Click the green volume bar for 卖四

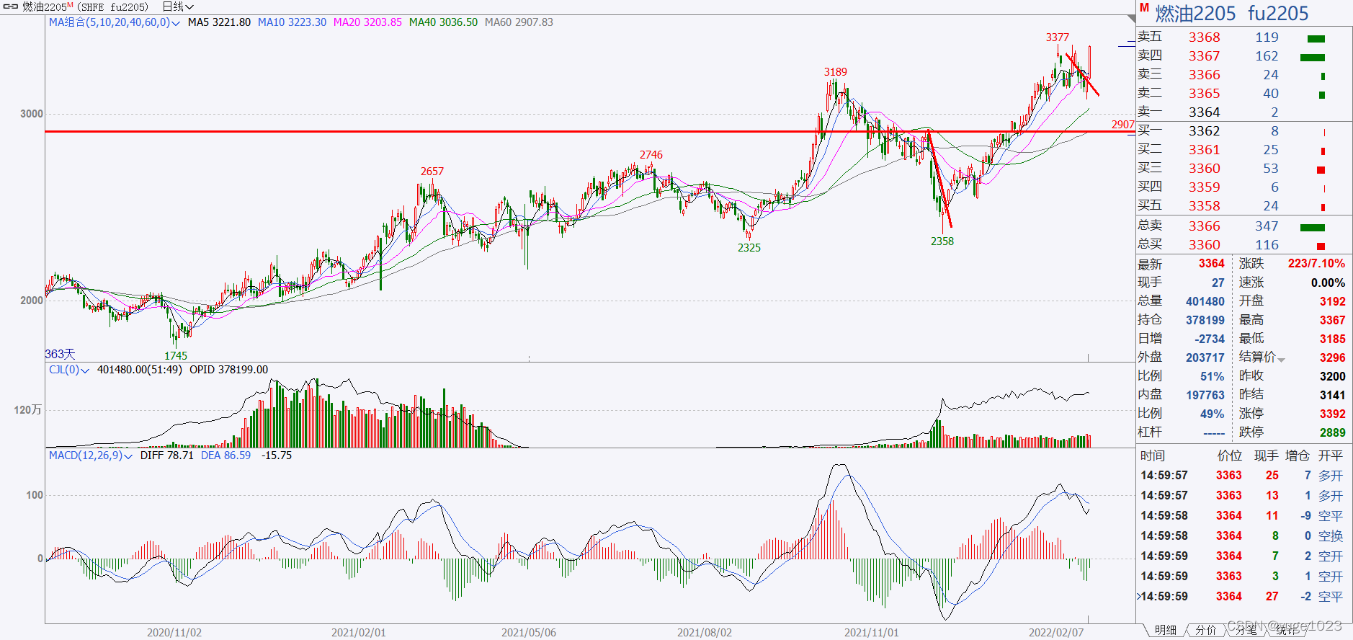(x=1313, y=58)
